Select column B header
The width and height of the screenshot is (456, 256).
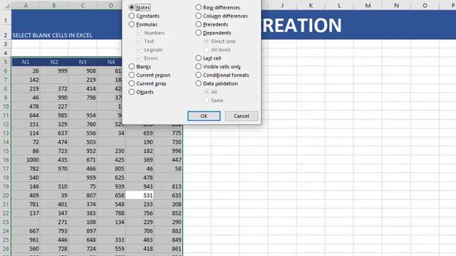coord(54,6)
